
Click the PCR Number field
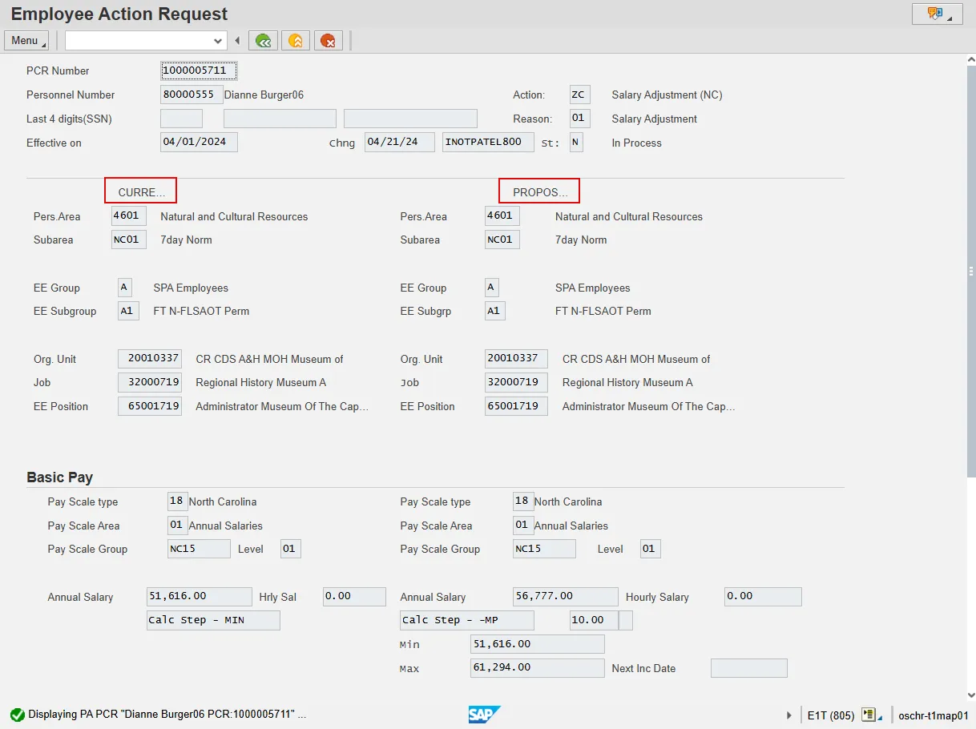tap(199, 70)
